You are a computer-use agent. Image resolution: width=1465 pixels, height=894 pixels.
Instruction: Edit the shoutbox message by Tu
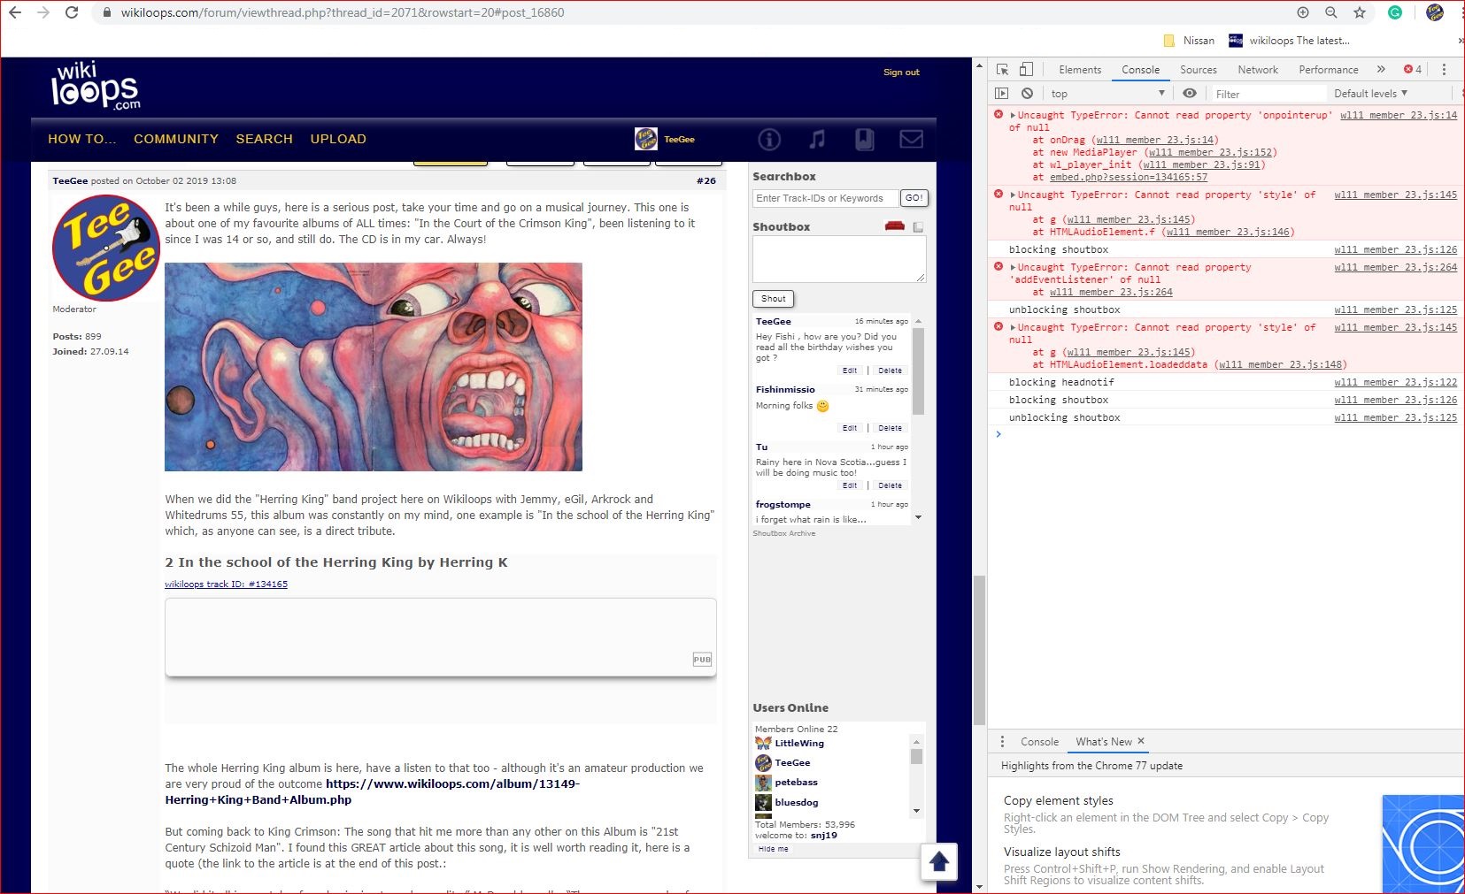coord(850,485)
